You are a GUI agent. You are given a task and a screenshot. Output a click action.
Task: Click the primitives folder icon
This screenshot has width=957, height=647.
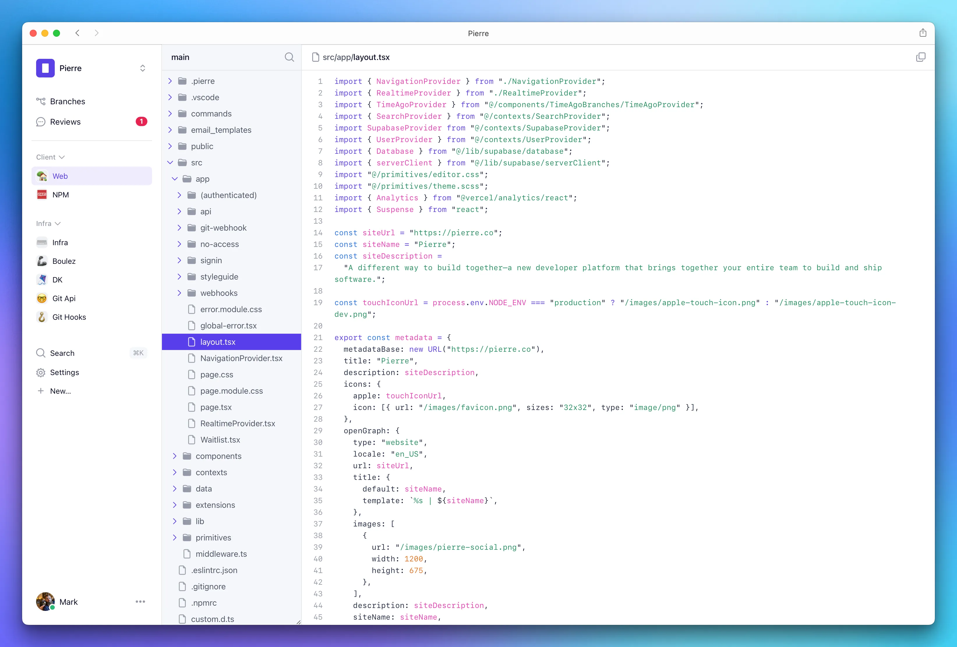187,538
